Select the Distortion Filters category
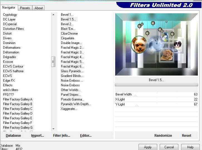This screenshot has height=150, width=202. point(13,29)
